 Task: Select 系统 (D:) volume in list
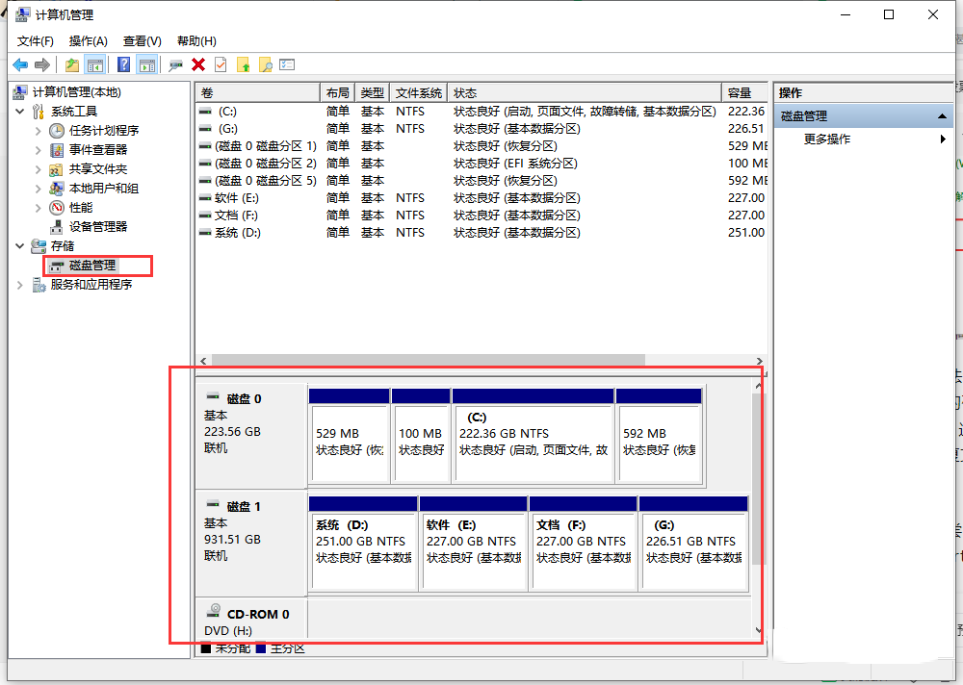pyautogui.click(x=237, y=233)
